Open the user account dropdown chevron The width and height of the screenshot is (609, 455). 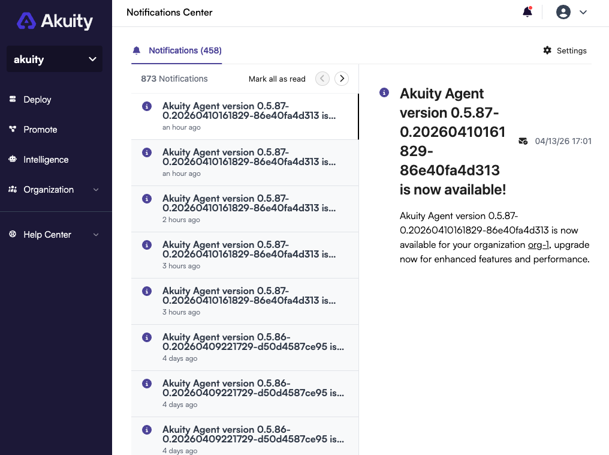click(x=582, y=12)
